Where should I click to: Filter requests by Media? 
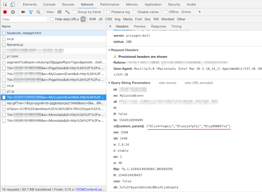coord(128,19)
